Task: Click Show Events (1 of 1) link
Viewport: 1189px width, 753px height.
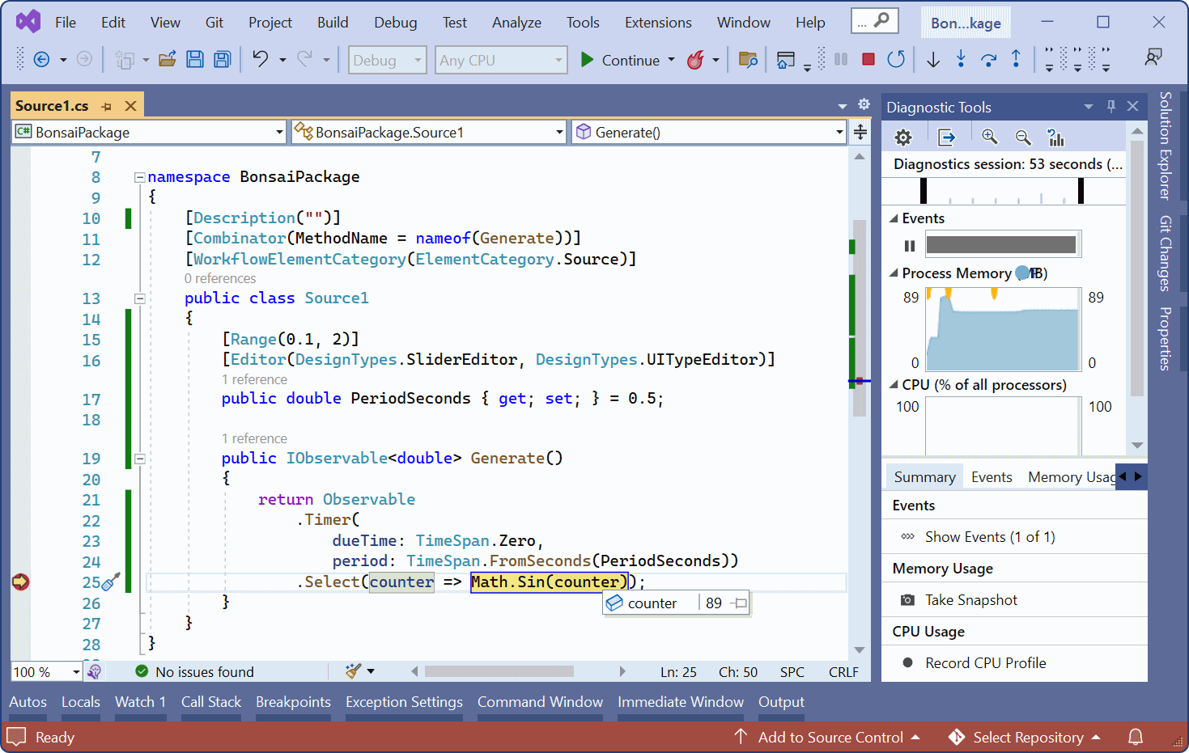Action: coord(990,537)
